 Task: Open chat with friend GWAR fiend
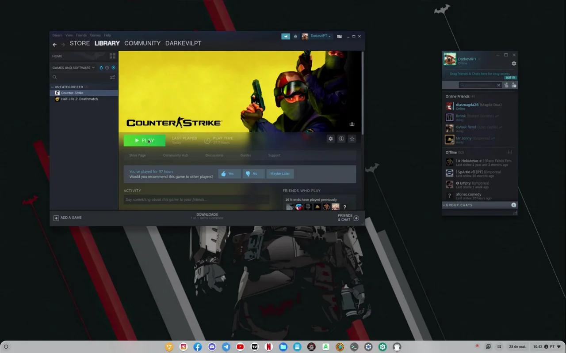[479, 128]
